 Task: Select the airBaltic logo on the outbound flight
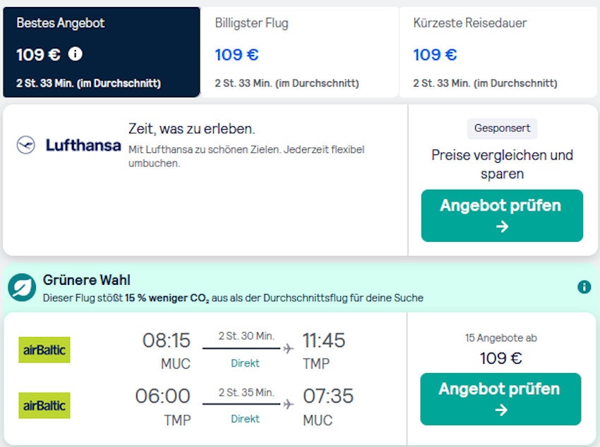click(x=44, y=350)
